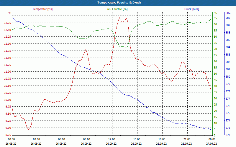Click the 980 pressure axis value

tap(228, 77)
